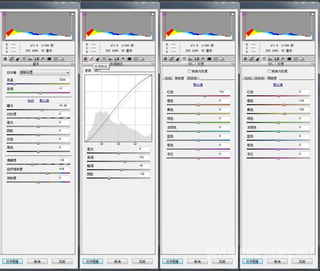Open panel options menu beside 基本 title

coord(73,64)
